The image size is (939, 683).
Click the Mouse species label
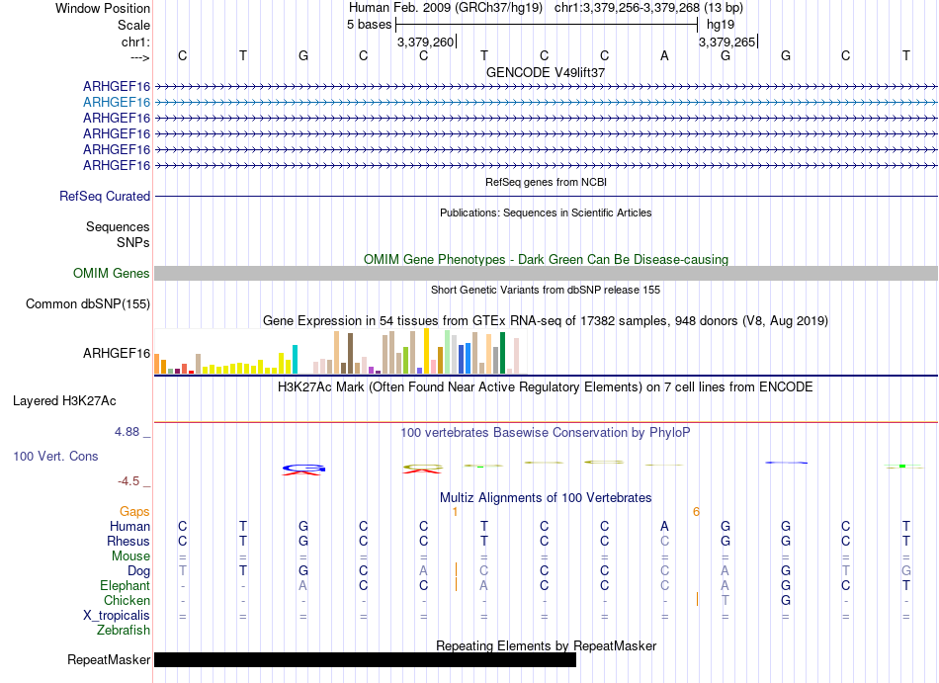click(x=130, y=556)
